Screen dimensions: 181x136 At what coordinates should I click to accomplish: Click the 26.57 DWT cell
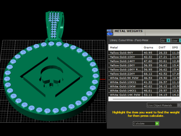pos(164,82)
